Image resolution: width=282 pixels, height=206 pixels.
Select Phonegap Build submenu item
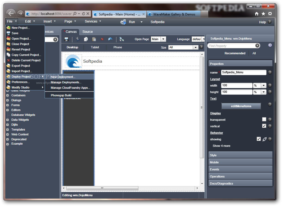69,95
